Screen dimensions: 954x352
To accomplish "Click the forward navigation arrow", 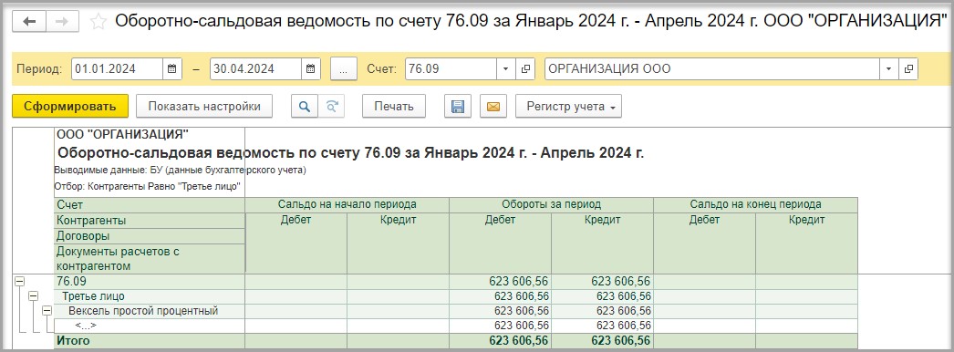I will point(61,22).
